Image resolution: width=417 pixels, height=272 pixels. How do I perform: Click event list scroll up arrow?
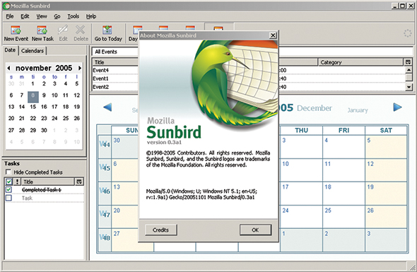tap(409, 70)
